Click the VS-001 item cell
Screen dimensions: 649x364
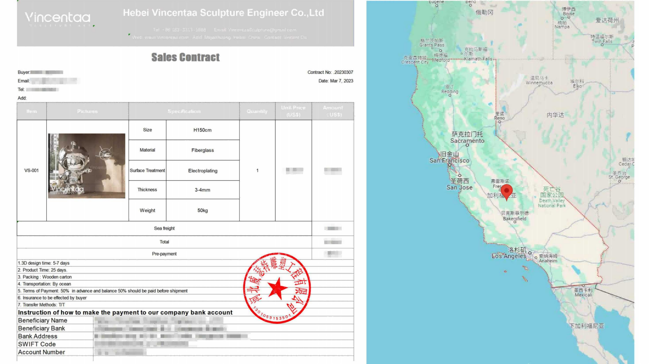tap(32, 170)
